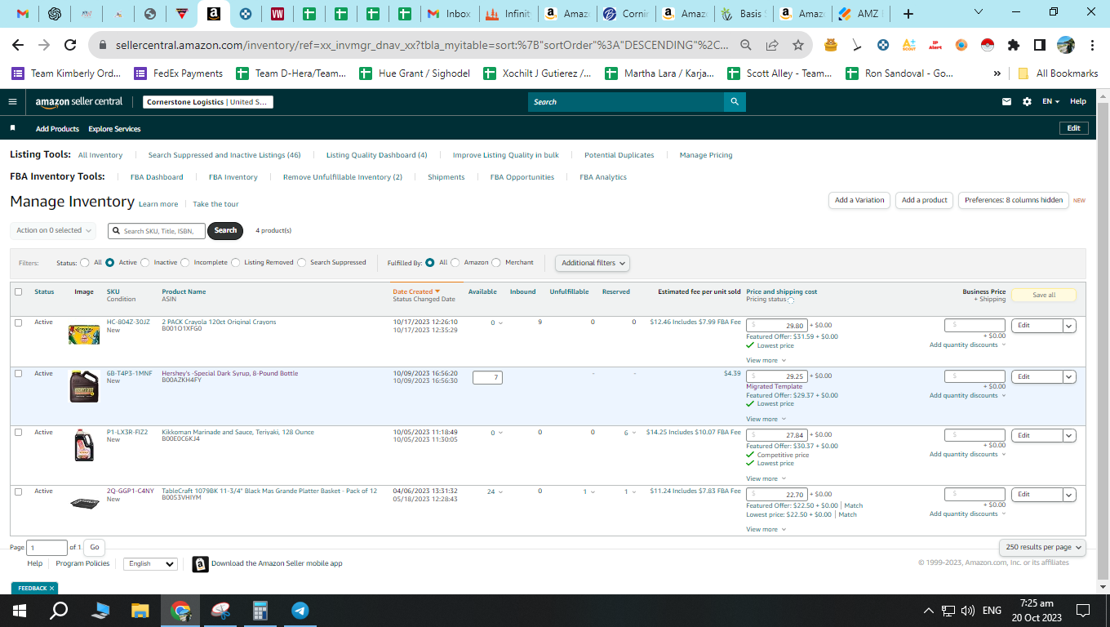This screenshot has width=1110, height=627.
Task: Go back using the browser back arrow
Action: (18, 45)
